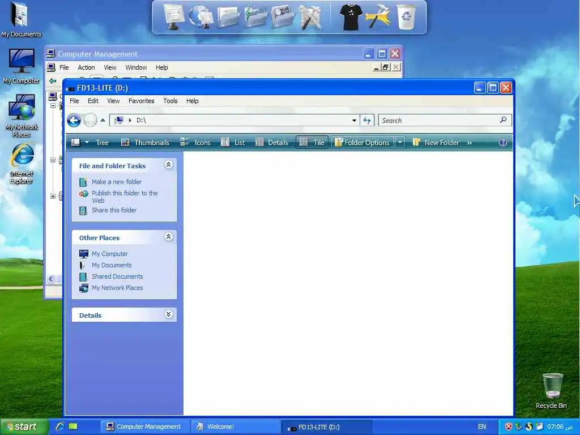The width and height of the screenshot is (580, 435).
Task: Show more toolbar items chevron
Action: (470, 143)
